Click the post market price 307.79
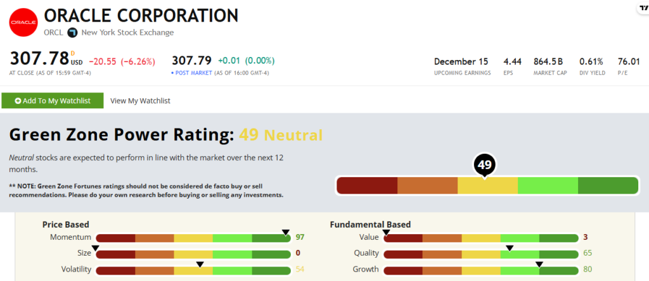 coord(191,61)
